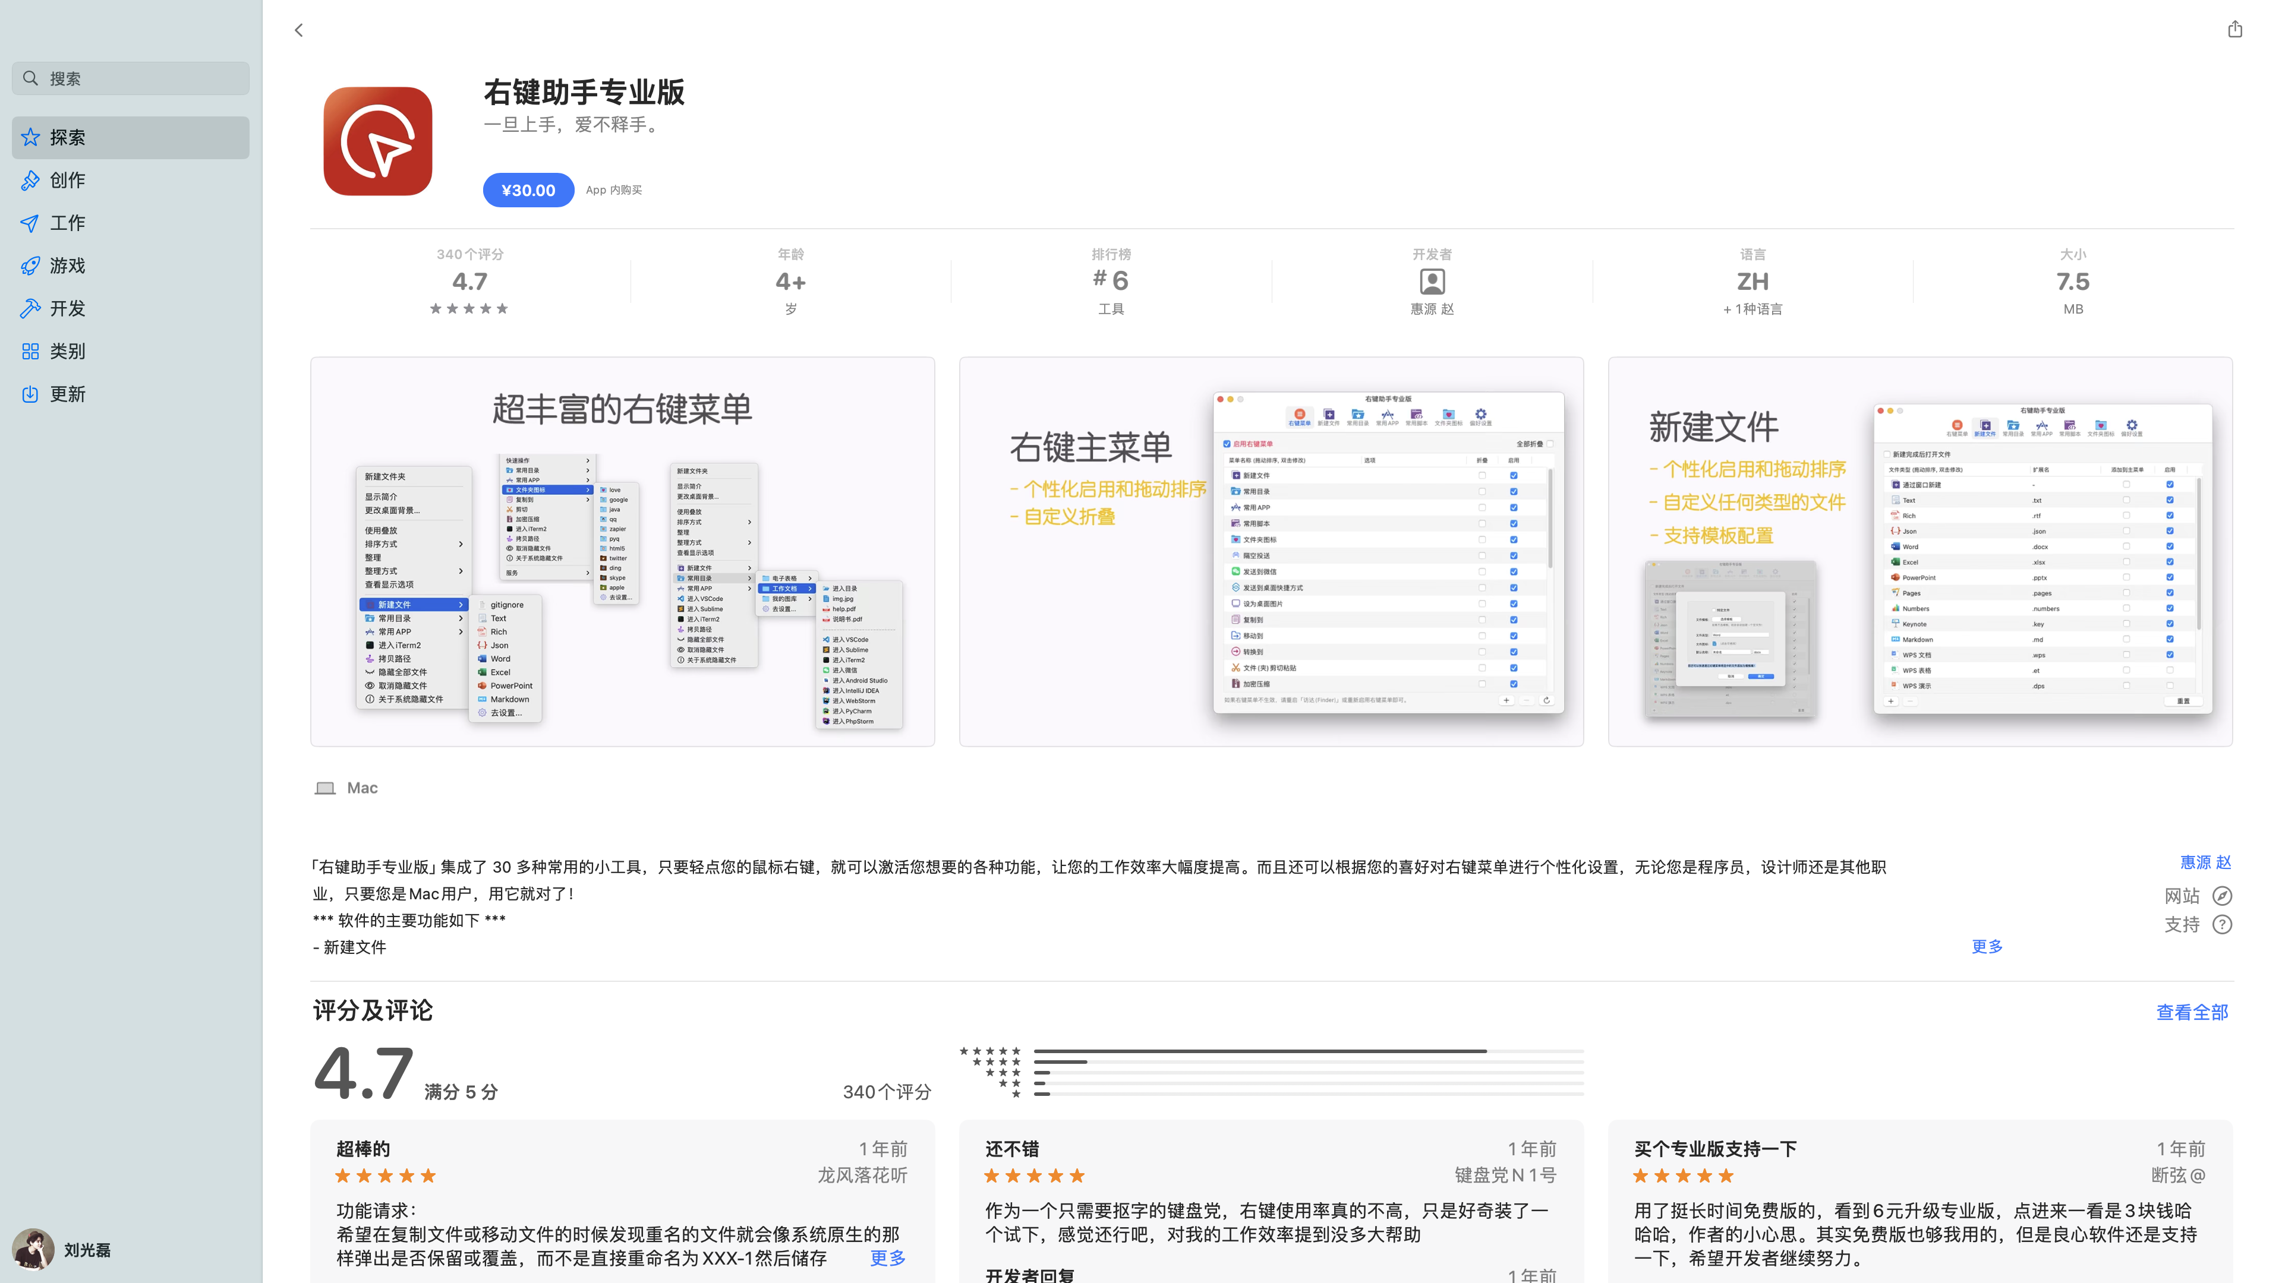View all reviews via 查看全部
This screenshot has height=1283, width=2282.
click(2192, 1012)
